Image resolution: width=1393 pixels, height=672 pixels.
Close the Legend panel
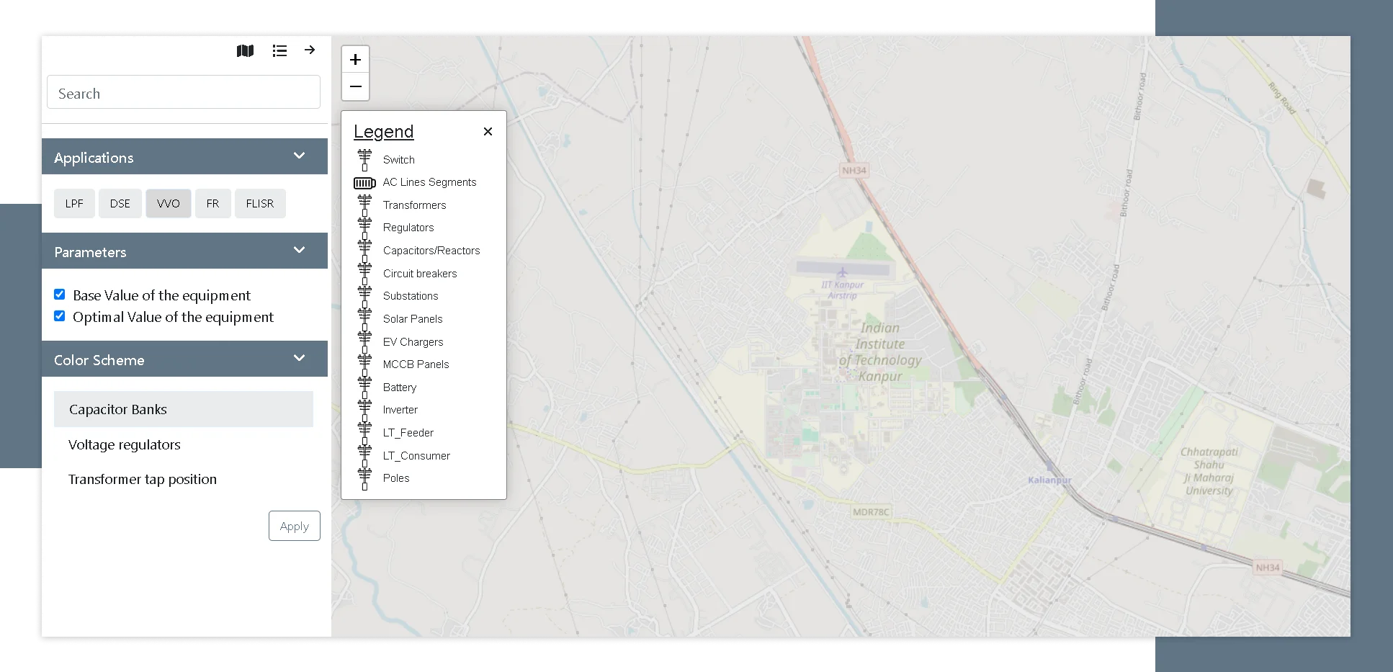coord(488,131)
